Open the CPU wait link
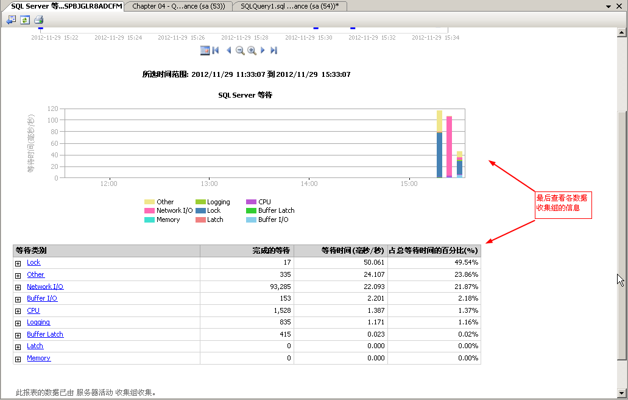The width and height of the screenshot is (628, 400). [34, 310]
